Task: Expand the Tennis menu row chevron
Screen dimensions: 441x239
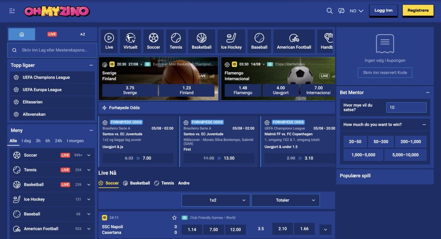Action: 89,170
